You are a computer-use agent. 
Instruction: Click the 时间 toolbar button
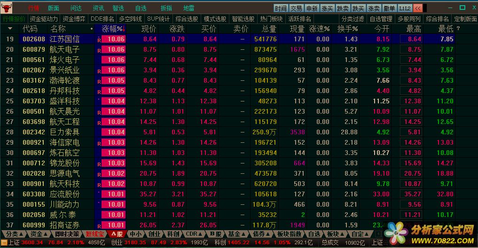pos(281,8)
